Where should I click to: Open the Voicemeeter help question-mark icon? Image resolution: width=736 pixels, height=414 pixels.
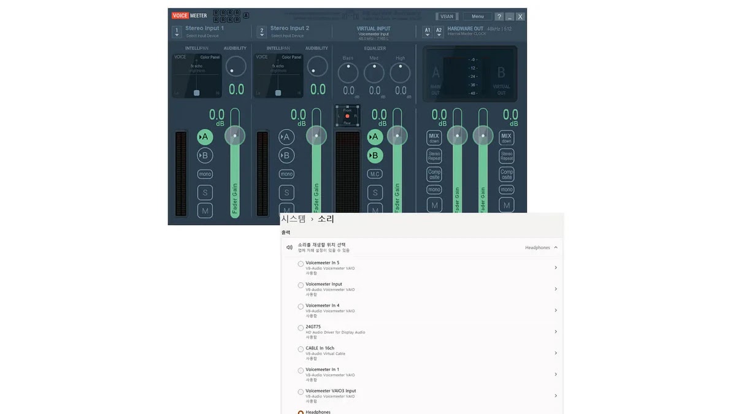coord(499,17)
